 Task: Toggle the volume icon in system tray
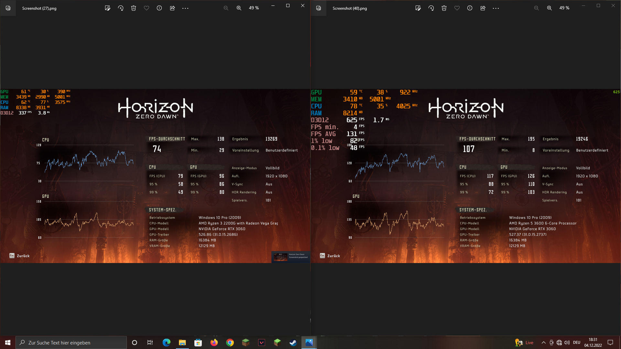click(x=567, y=343)
